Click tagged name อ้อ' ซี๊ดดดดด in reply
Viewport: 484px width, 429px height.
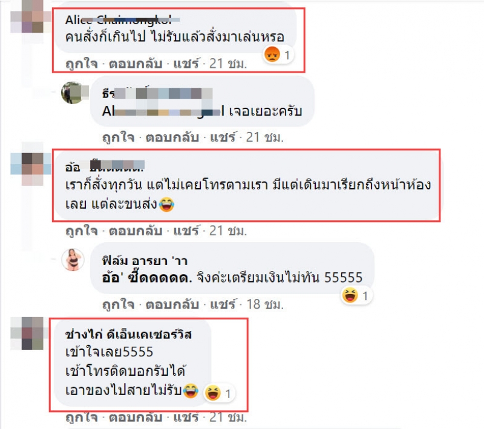147,278
